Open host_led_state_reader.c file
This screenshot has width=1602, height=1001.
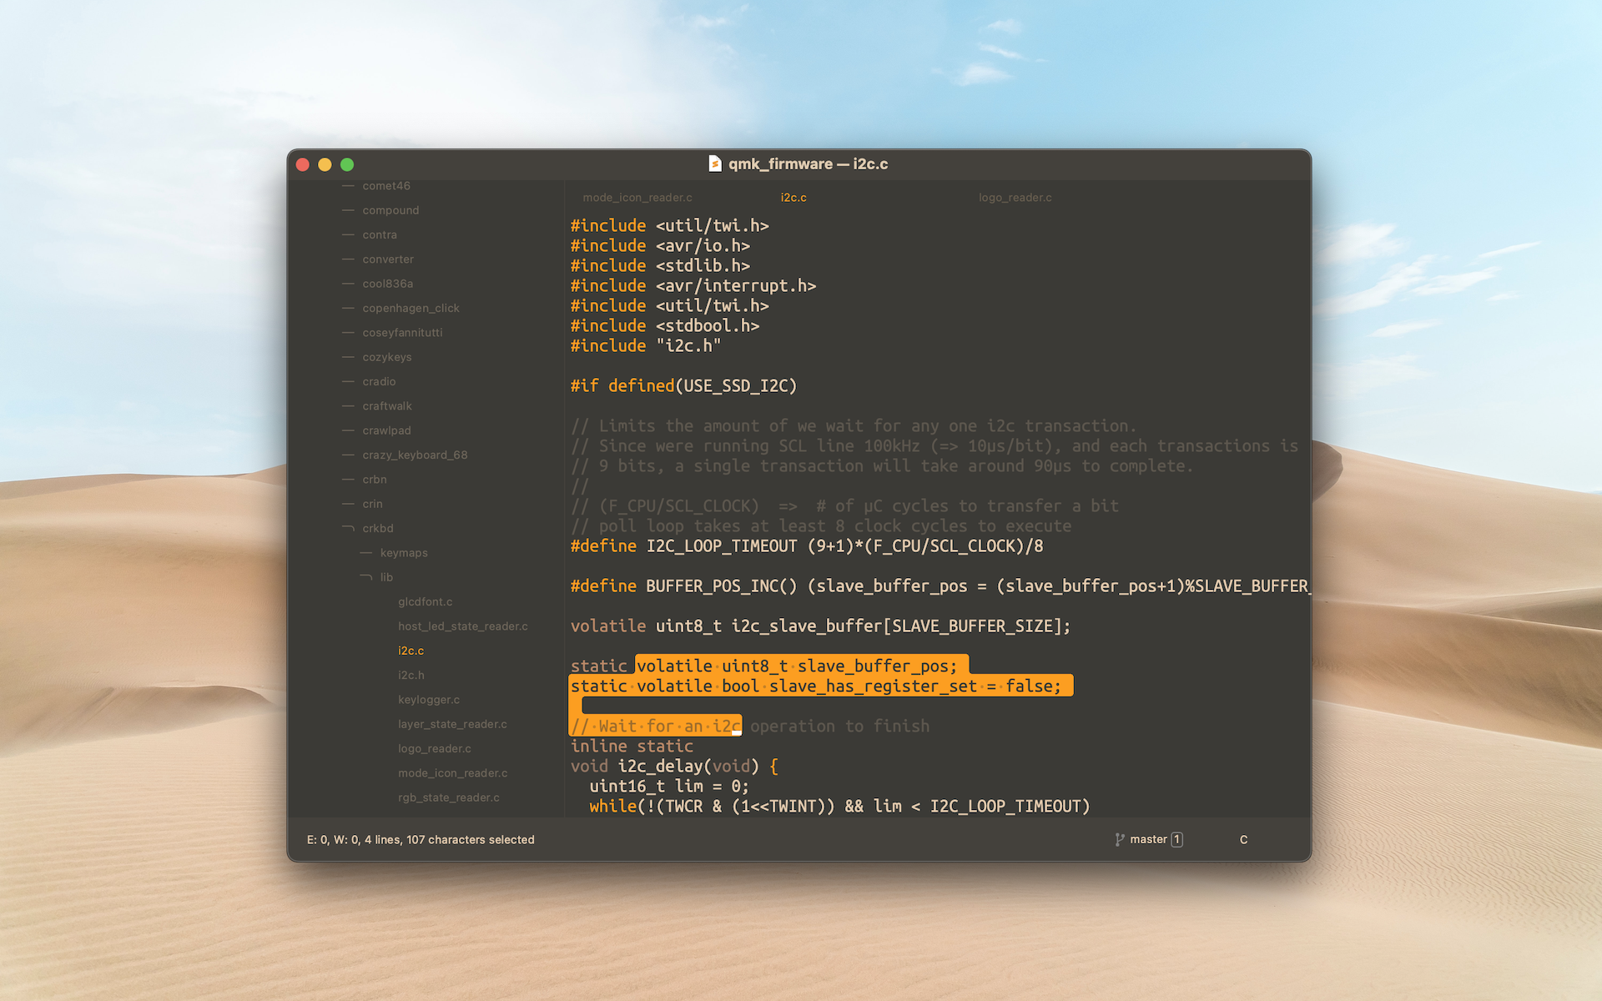[x=462, y=626]
